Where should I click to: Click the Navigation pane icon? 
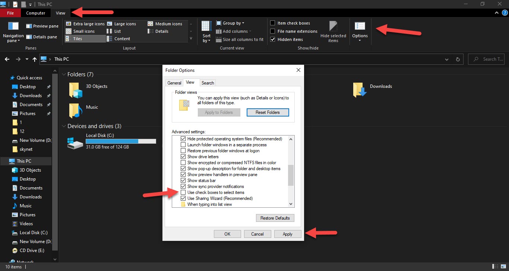pos(13,27)
